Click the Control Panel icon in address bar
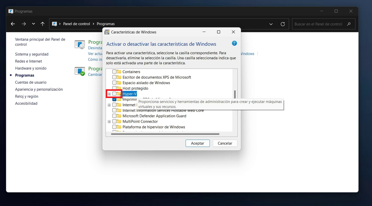372x206 pixels. (x=55, y=24)
